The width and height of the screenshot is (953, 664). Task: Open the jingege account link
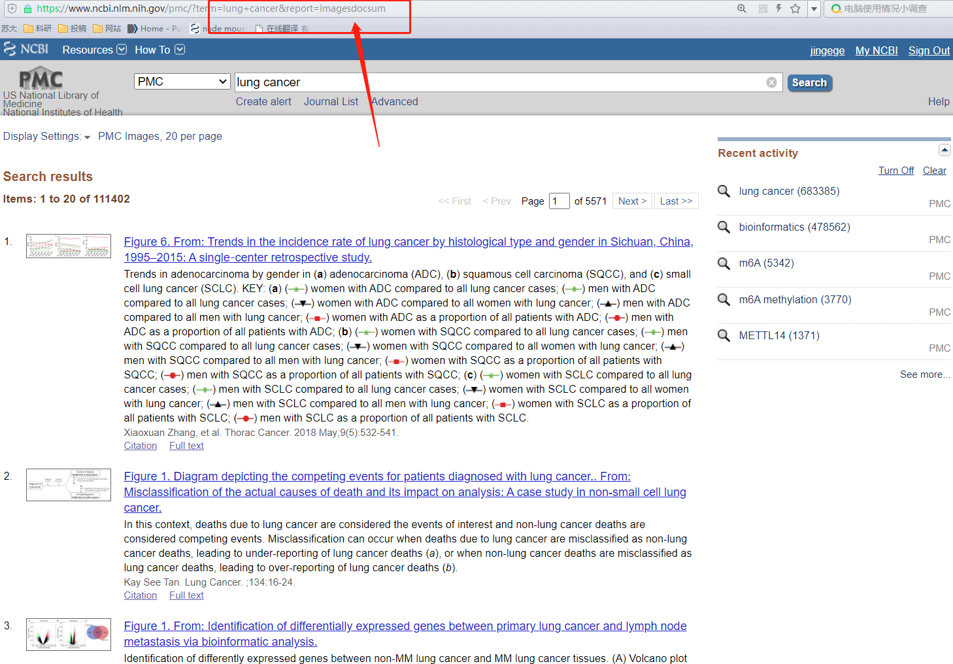tap(827, 50)
